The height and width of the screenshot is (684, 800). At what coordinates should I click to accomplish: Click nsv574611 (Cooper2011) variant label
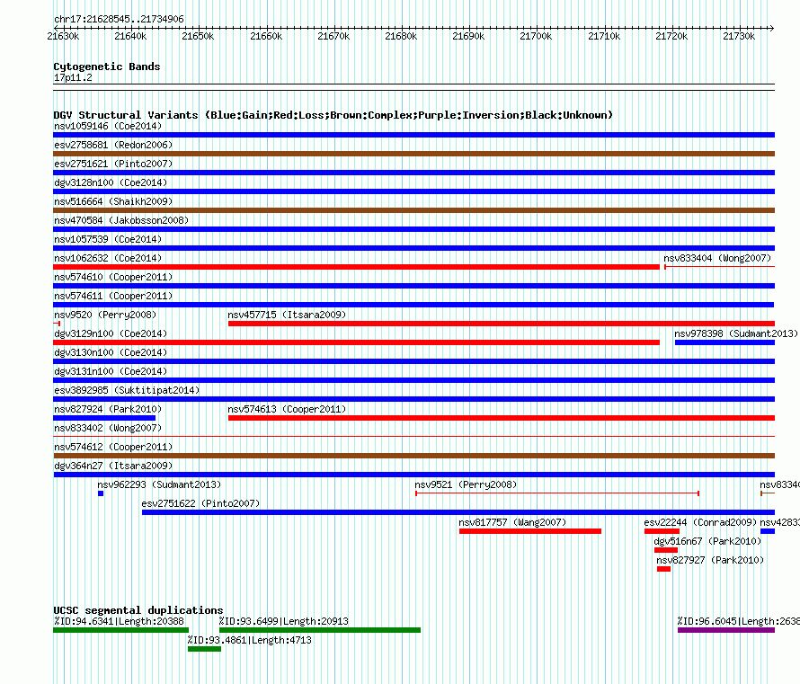click(x=113, y=296)
